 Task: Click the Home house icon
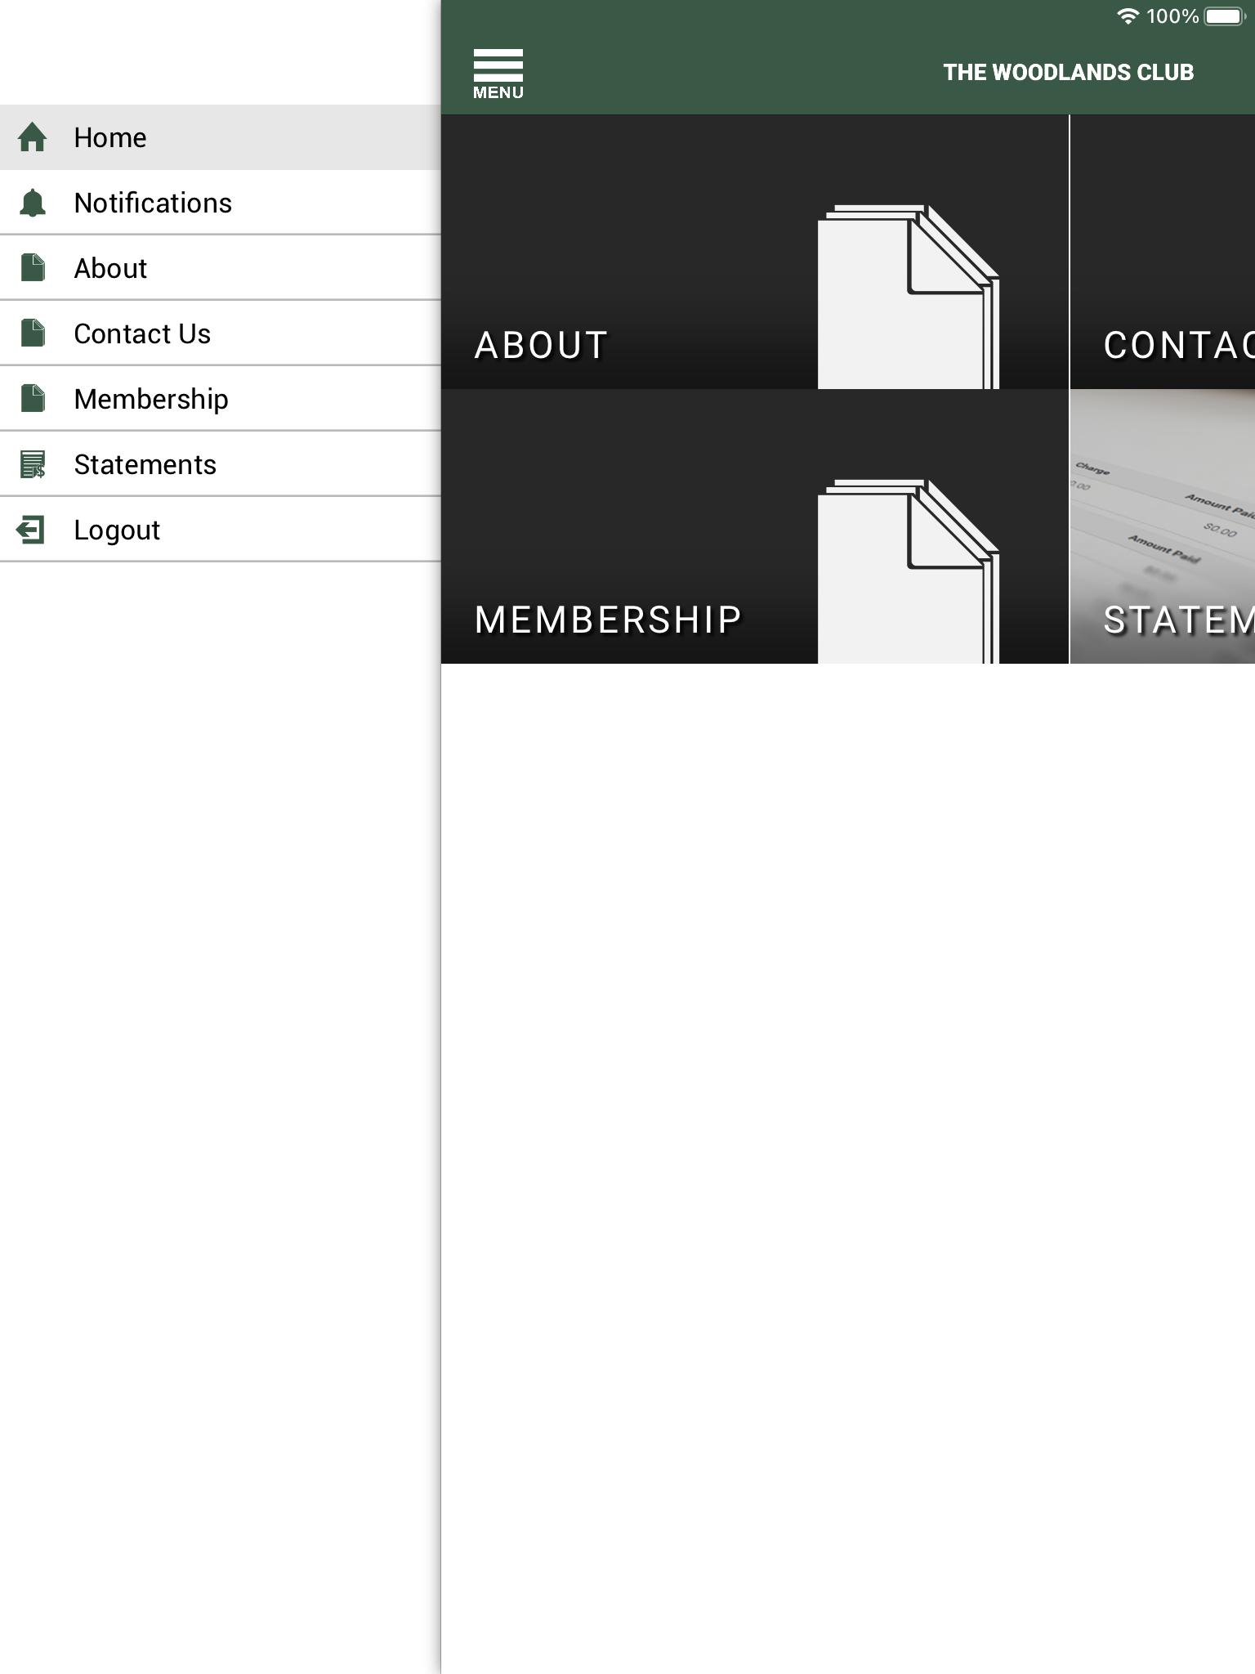coord(33,137)
